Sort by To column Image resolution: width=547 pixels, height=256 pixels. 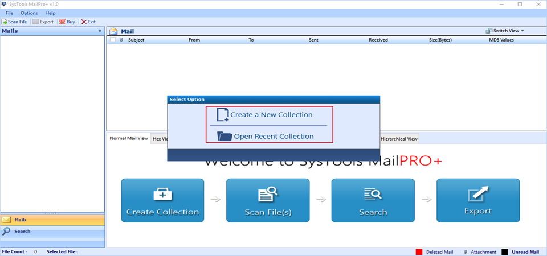click(x=251, y=40)
